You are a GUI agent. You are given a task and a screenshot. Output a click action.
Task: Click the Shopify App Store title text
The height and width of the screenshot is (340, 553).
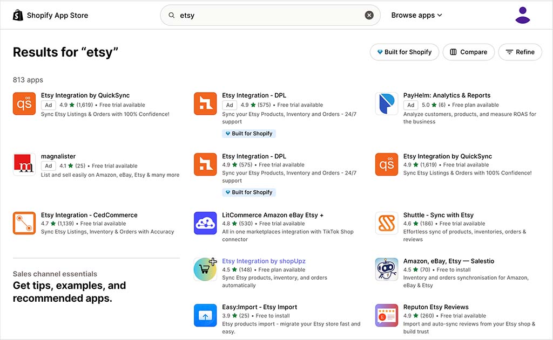point(57,16)
